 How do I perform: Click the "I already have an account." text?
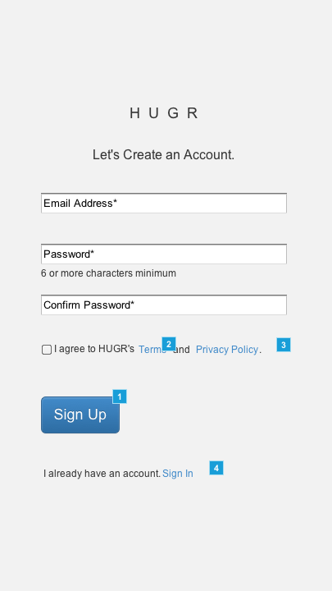[102, 474]
